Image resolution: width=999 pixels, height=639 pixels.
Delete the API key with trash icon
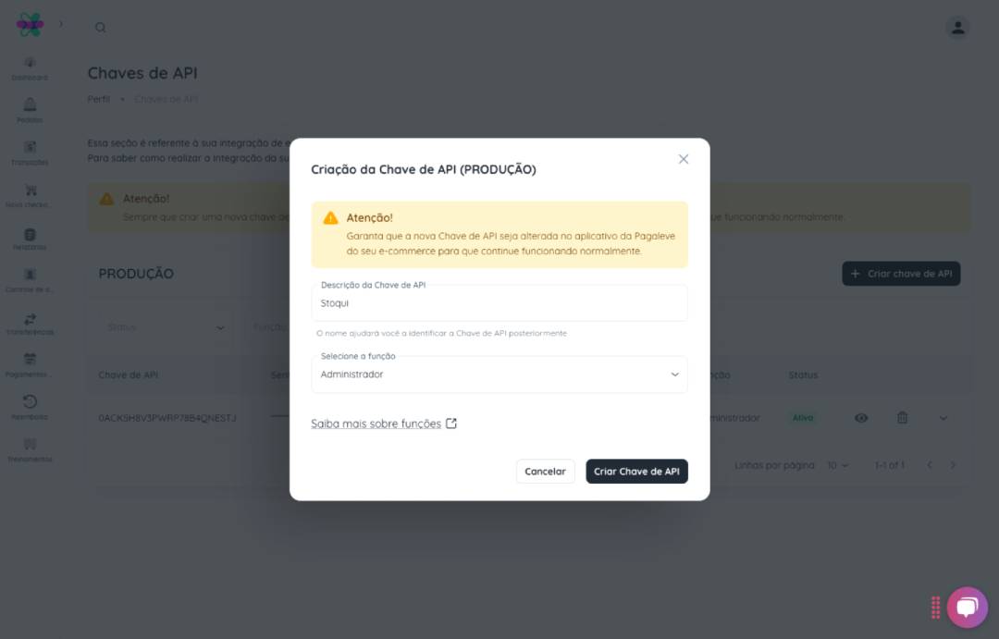(x=902, y=418)
